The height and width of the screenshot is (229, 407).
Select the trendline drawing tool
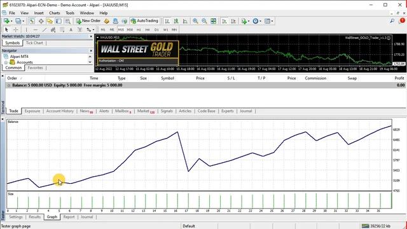pyautogui.click(x=44, y=30)
